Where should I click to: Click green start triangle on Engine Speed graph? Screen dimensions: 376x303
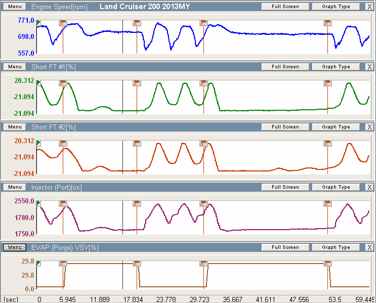(x=38, y=23)
